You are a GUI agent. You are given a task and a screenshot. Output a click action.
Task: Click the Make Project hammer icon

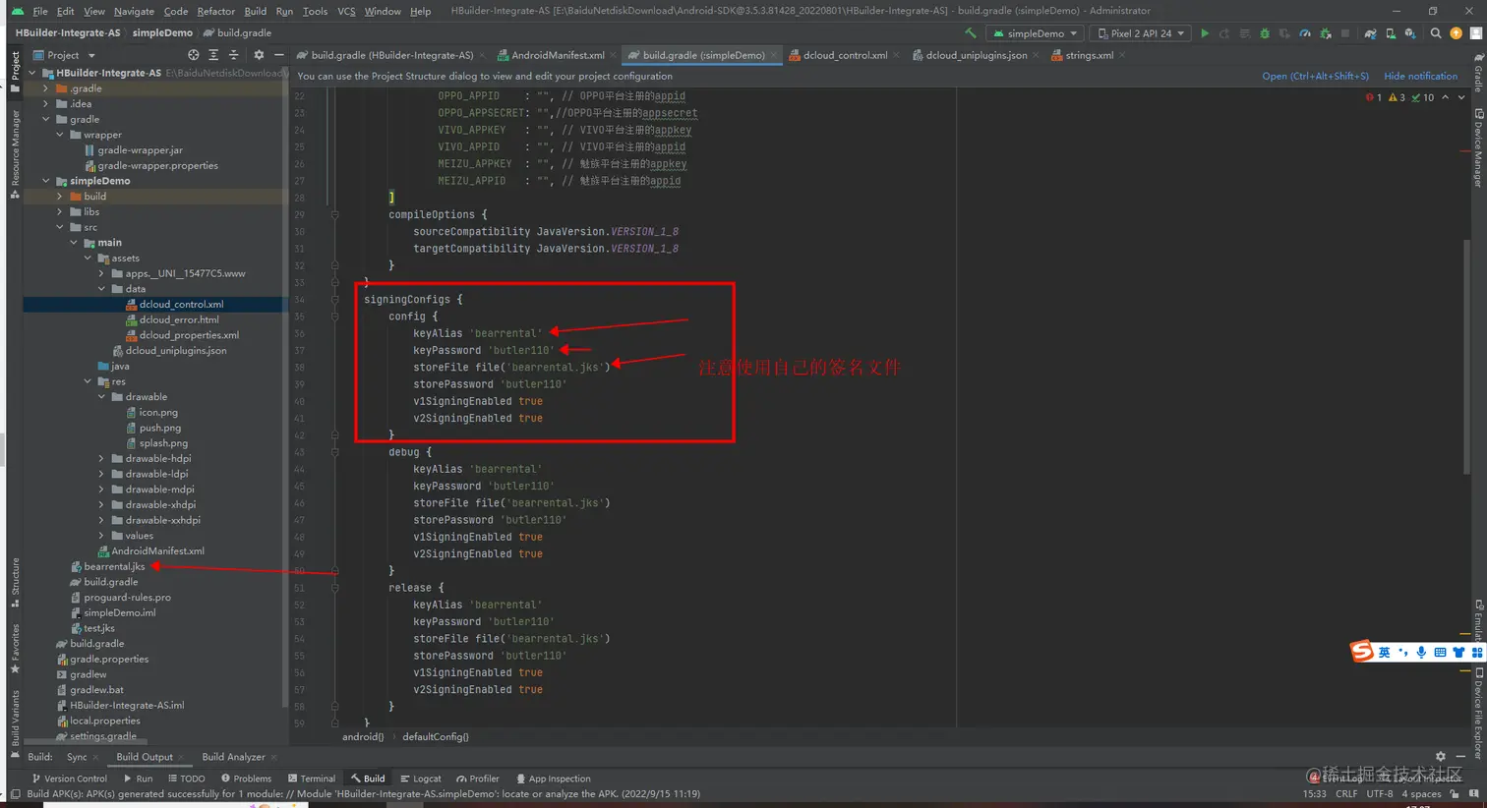(x=971, y=33)
